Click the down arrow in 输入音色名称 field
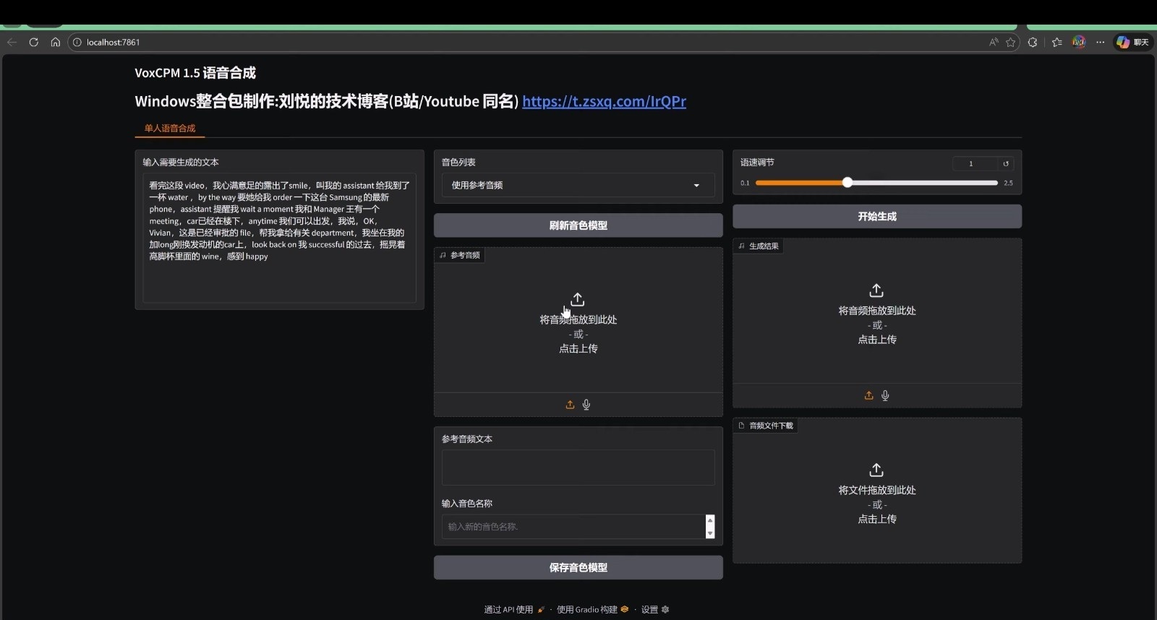 point(710,533)
